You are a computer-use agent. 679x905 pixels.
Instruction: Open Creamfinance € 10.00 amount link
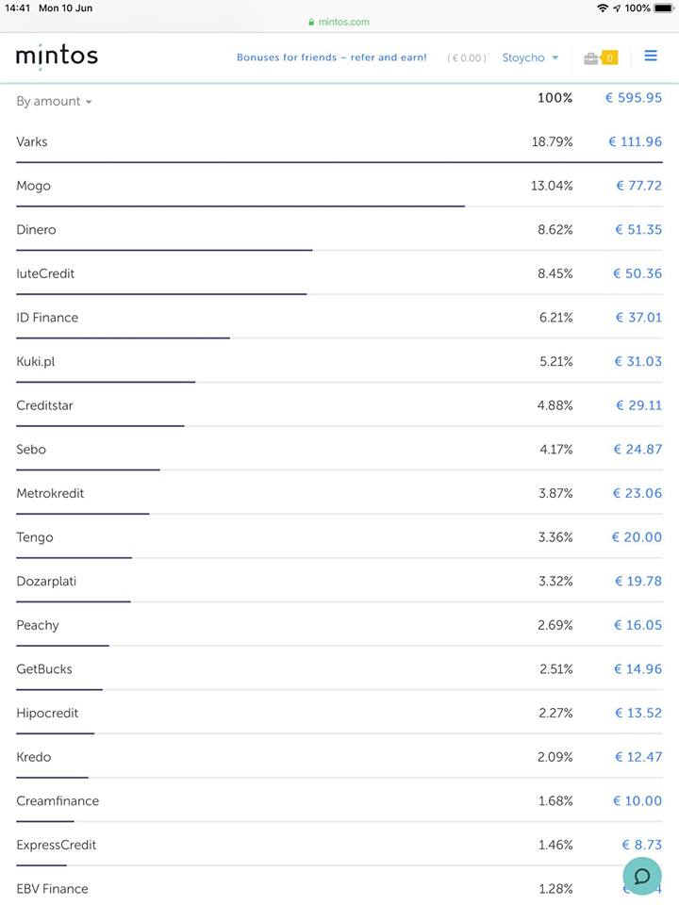pos(637,801)
